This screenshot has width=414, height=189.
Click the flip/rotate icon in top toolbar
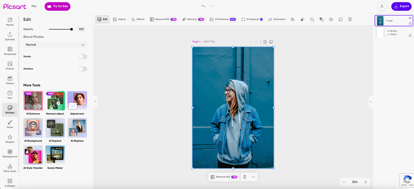331,19
